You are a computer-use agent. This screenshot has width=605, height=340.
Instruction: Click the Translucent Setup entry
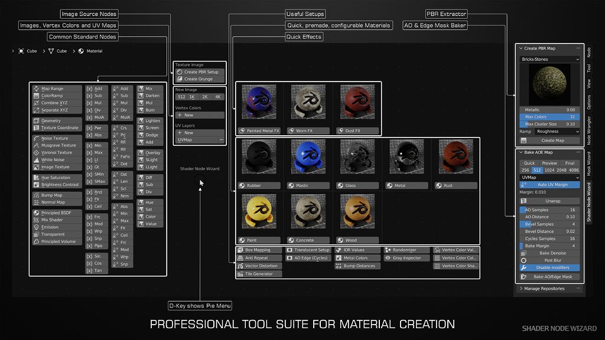308,250
